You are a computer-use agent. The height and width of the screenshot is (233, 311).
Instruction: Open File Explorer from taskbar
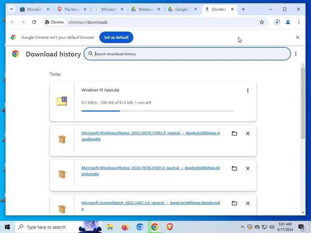110,227
